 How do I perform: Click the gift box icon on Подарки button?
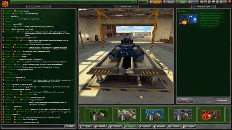pos(184,127)
